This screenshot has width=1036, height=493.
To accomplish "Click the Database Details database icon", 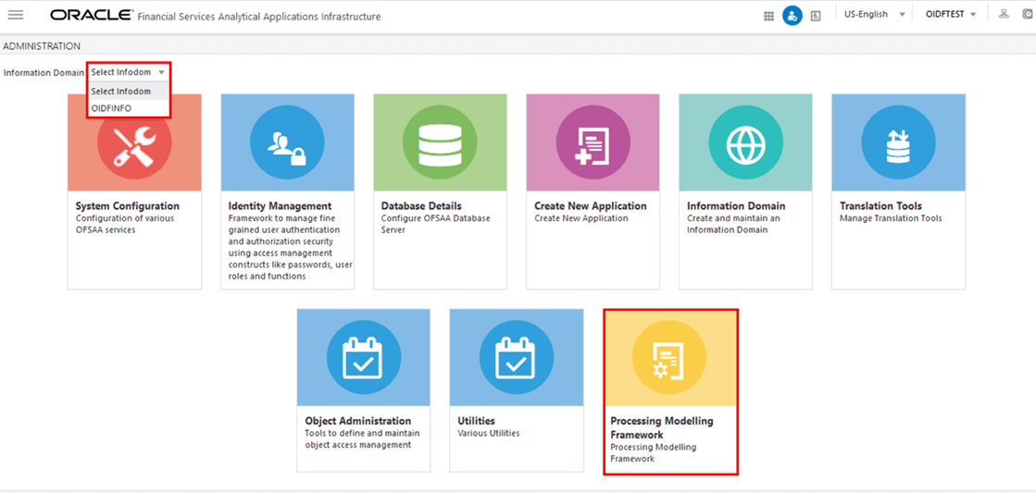I will [x=440, y=142].
